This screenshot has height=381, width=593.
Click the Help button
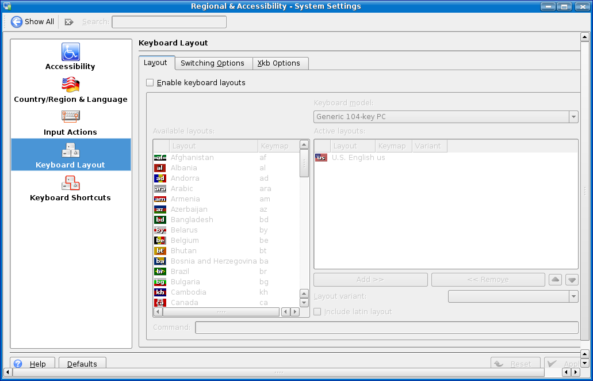pos(32,364)
